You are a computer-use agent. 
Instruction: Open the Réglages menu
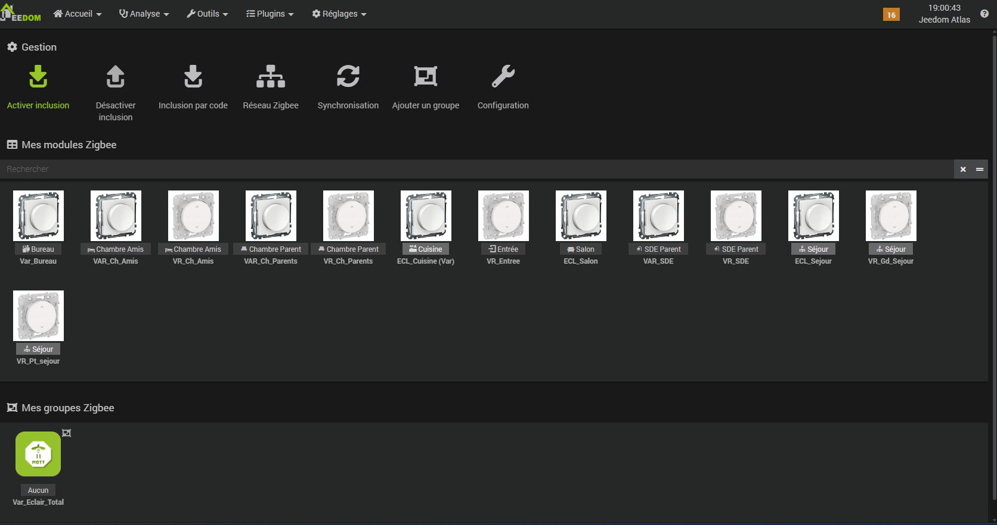pos(339,14)
